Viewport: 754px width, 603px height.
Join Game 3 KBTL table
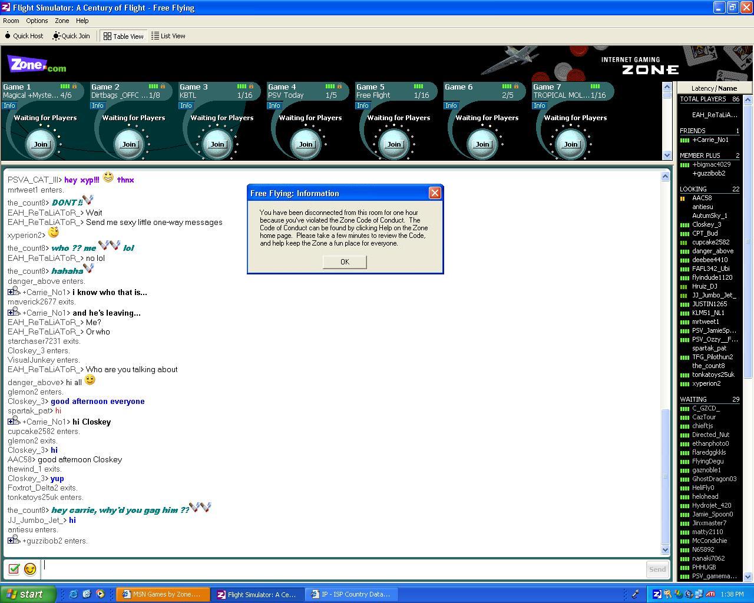tap(217, 144)
